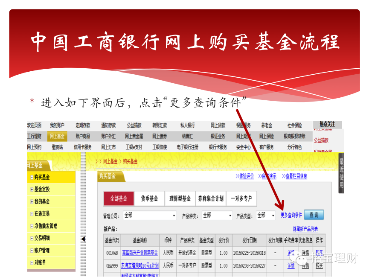369x277 pixels.
Task: Open the 最近使用 side tab
Action: pyautogui.click(x=341, y=173)
